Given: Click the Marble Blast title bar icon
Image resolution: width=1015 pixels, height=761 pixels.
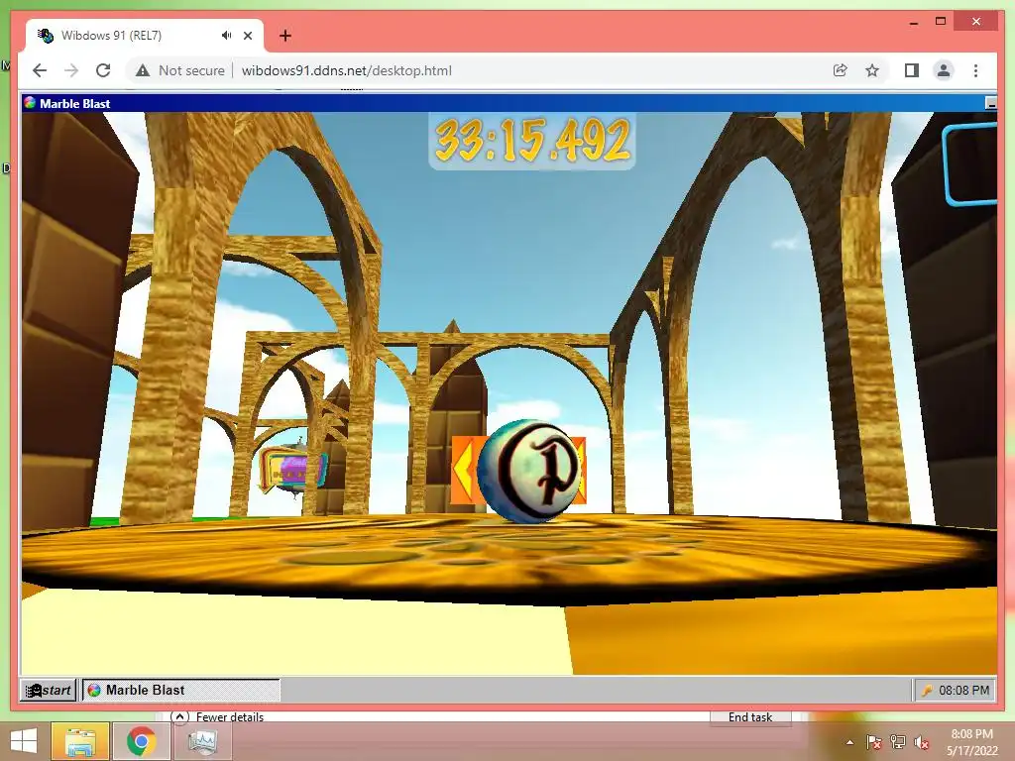Looking at the screenshot, I should (x=30, y=103).
